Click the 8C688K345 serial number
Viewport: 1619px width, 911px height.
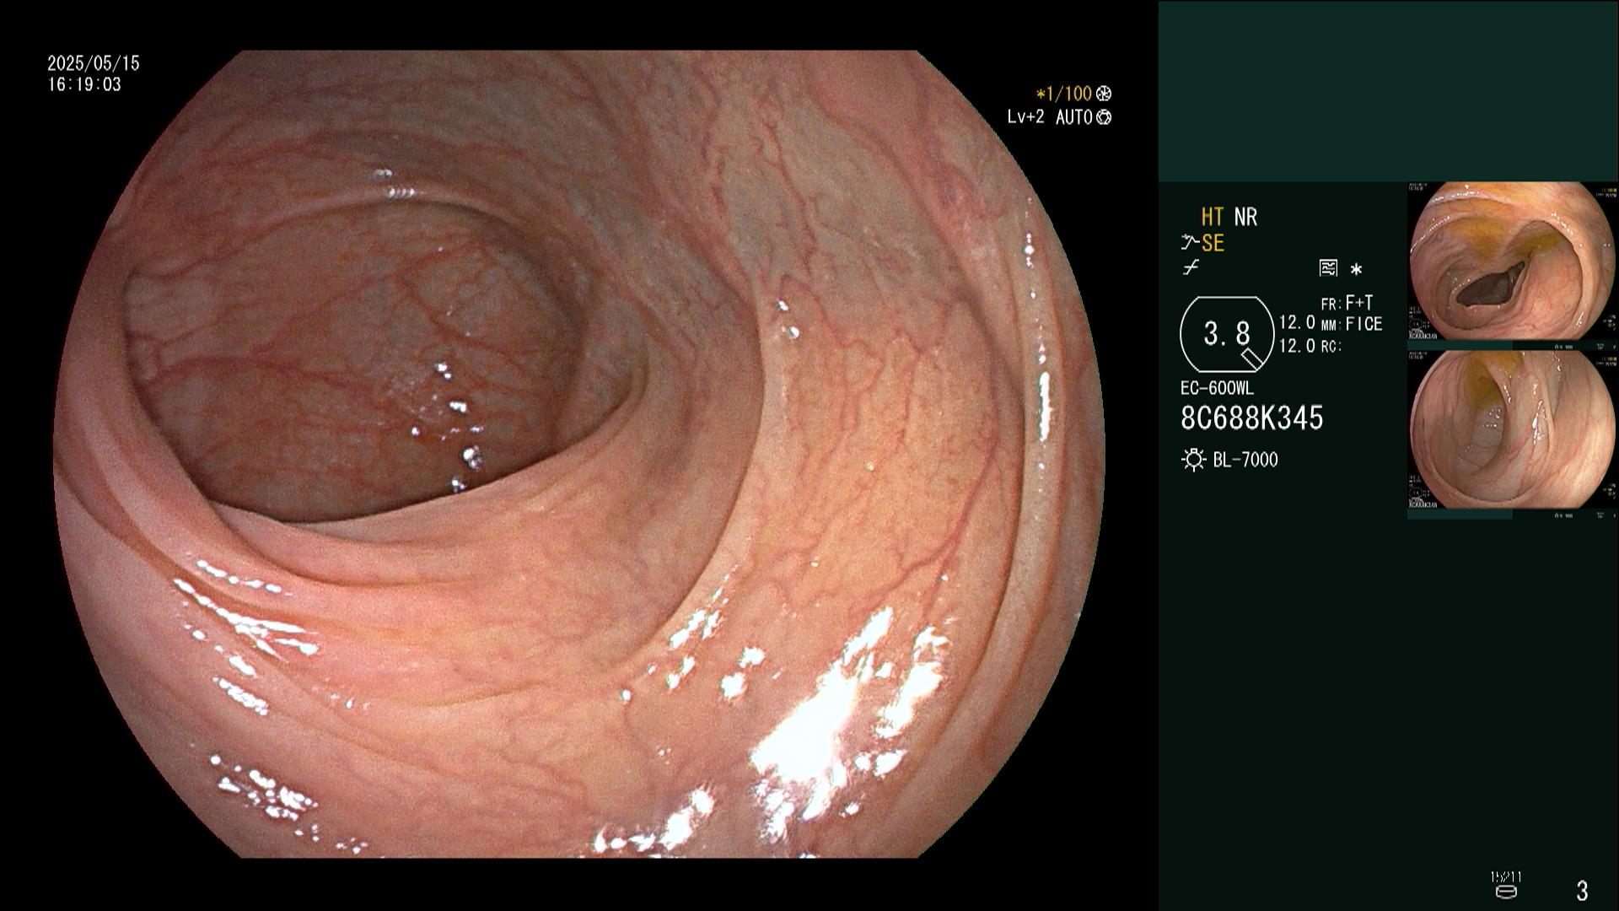[x=1252, y=418]
